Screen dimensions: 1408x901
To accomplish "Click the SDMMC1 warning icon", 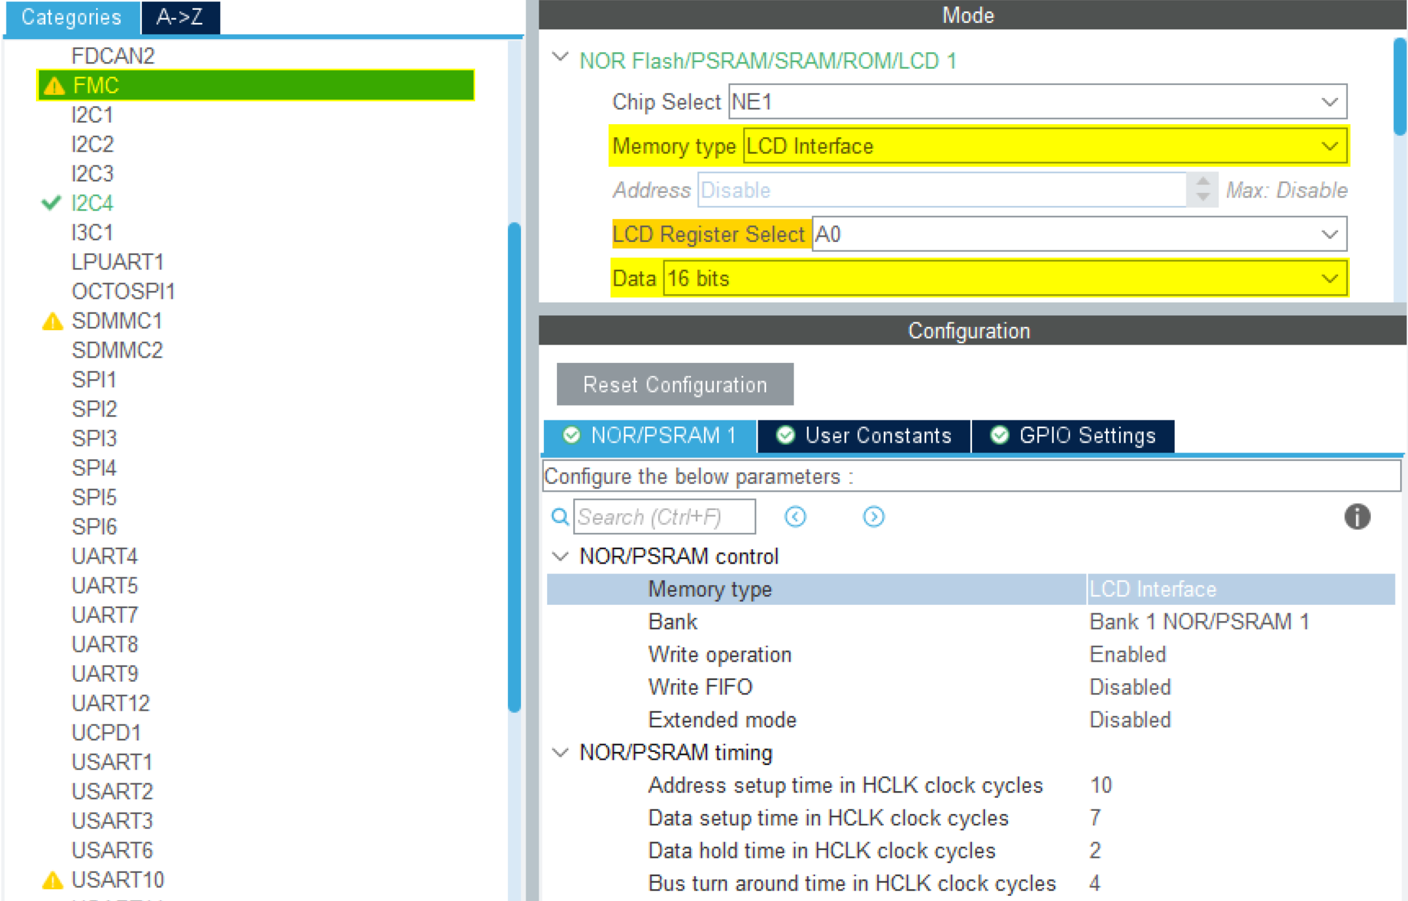I will [x=52, y=321].
